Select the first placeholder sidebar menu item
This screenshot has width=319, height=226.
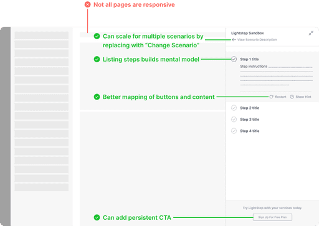coord(42,35)
